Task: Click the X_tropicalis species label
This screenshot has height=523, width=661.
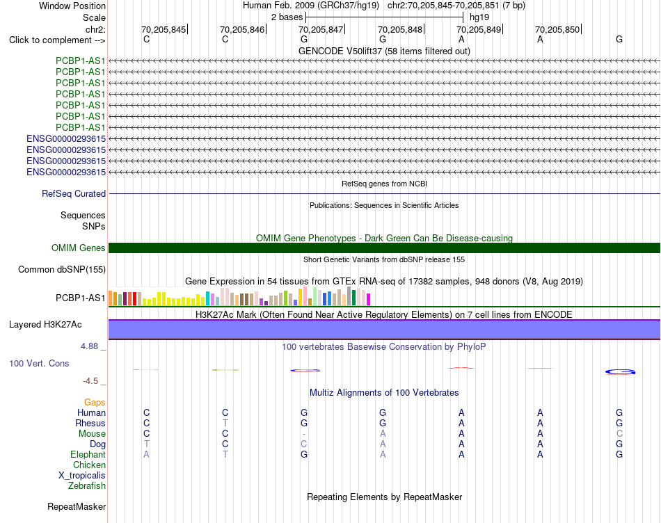Action: [x=82, y=476]
